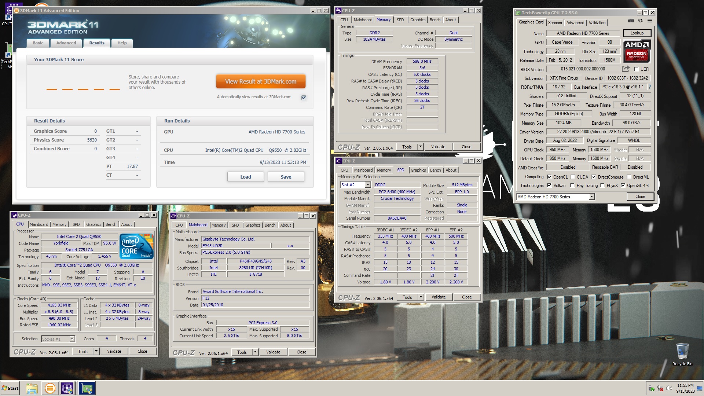Click the Lookup button in GPU-Z
The width and height of the screenshot is (704, 396).
point(637,33)
